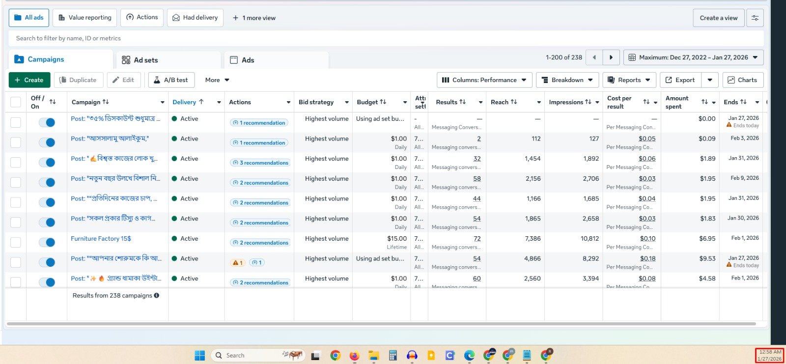Open Google Chrome from the taskbar

point(335,355)
